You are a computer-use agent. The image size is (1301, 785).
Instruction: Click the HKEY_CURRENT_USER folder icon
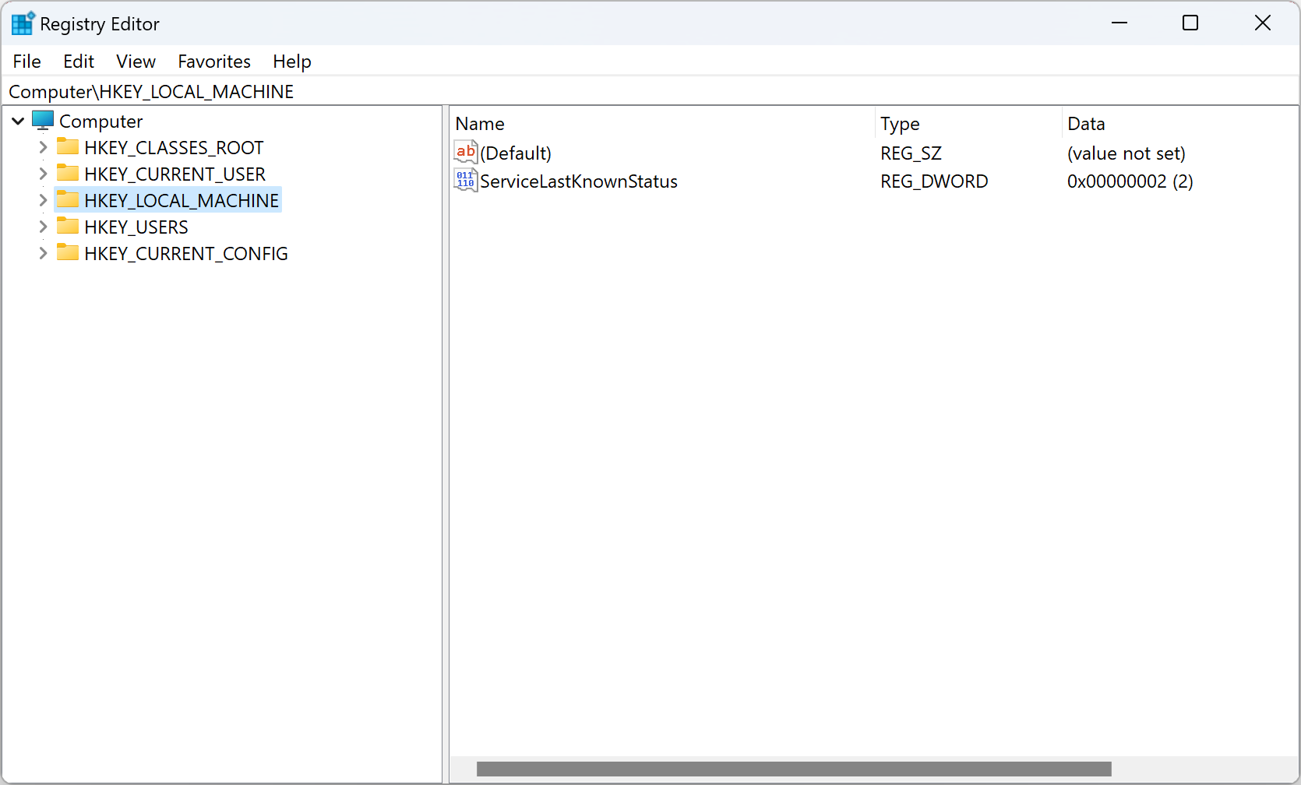point(69,174)
